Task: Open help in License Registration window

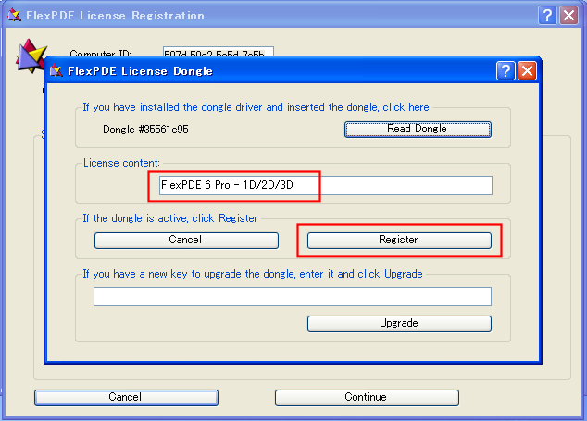Action: [547, 16]
